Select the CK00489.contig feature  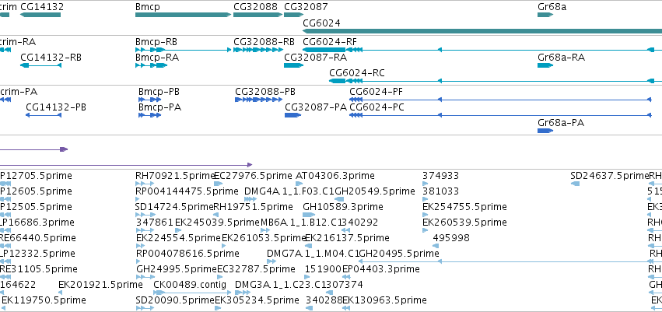[x=192, y=293]
